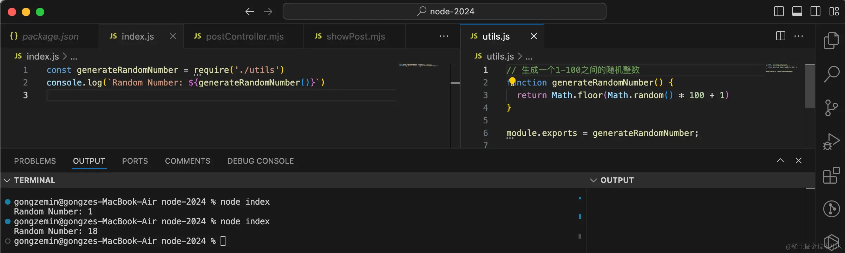845x253 pixels.
Task: Toggle the bottom panel layout button
Action: pos(797,12)
